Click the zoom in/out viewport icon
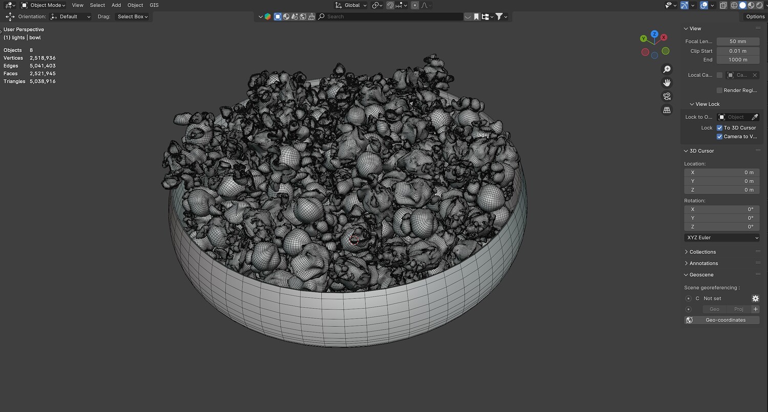This screenshot has height=412, width=768. coord(667,69)
